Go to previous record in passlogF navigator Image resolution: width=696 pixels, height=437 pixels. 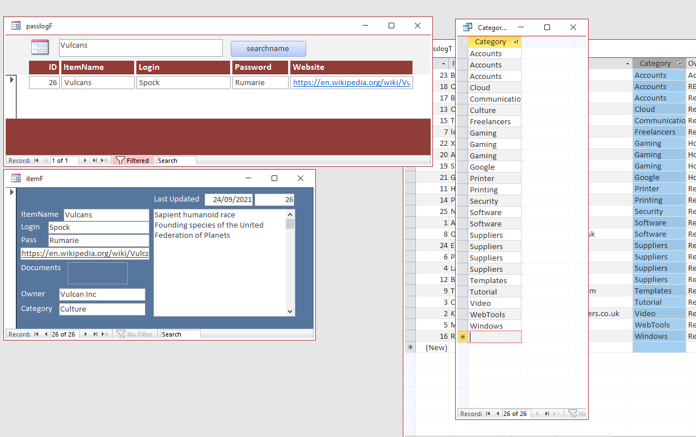45,161
